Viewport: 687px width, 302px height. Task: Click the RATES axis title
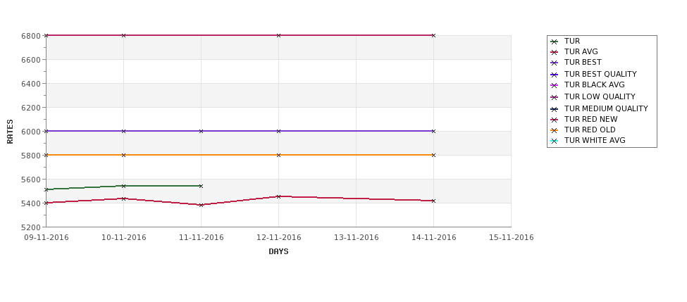point(10,132)
